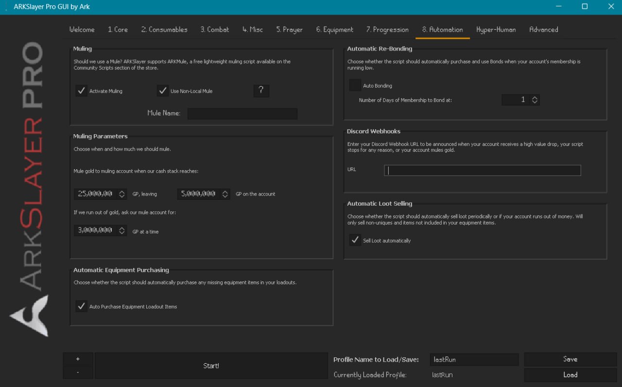The width and height of the screenshot is (622, 387).
Task: Decrease the 25,000,000 GP mule threshold
Action: click(x=122, y=196)
